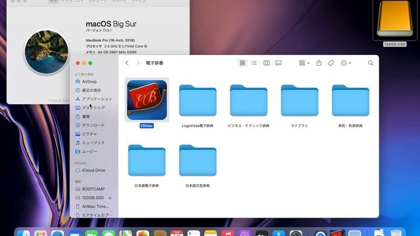Image resolution: width=420 pixels, height=236 pixels.
Task: Select the ビジネス・テクニック辞典 folder
Action: point(249,100)
